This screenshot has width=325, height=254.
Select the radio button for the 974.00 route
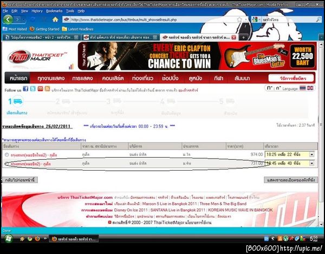(6, 154)
